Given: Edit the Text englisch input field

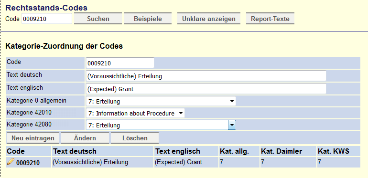Looking at the screenshot, I should pos(206,89).
